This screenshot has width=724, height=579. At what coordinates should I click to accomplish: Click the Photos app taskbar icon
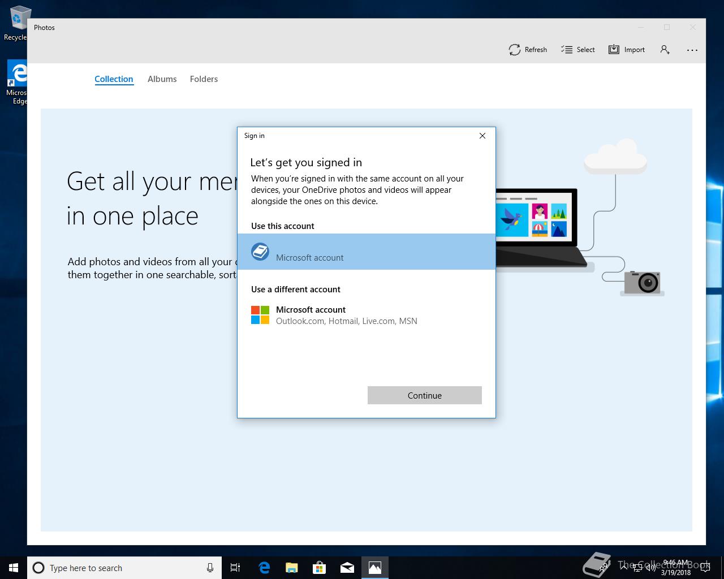pos(375,568)
